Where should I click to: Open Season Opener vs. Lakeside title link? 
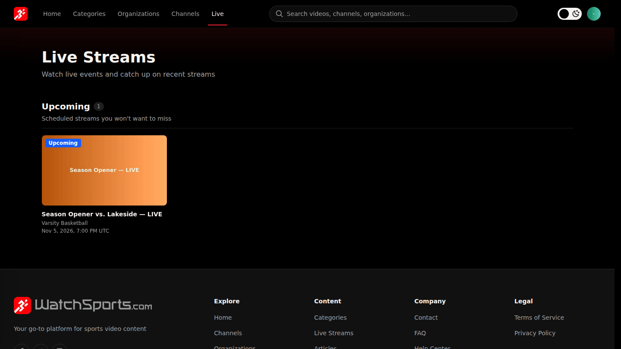(102, 214)
